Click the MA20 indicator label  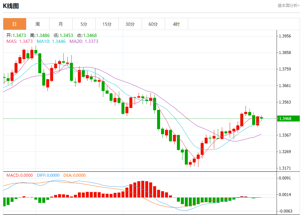click(84, 41)
